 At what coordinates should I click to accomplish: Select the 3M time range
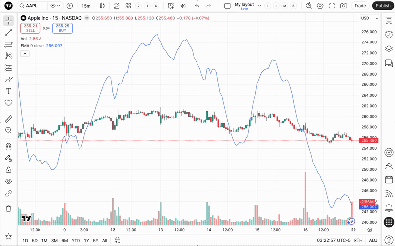[x=54, y=241]
